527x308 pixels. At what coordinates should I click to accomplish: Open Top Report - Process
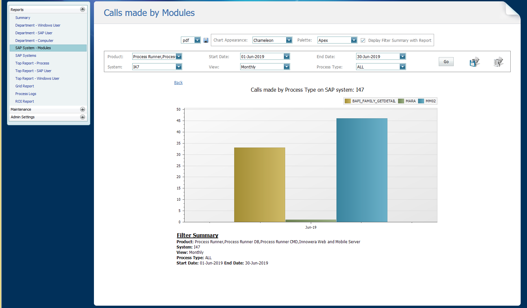click(32, 63)
